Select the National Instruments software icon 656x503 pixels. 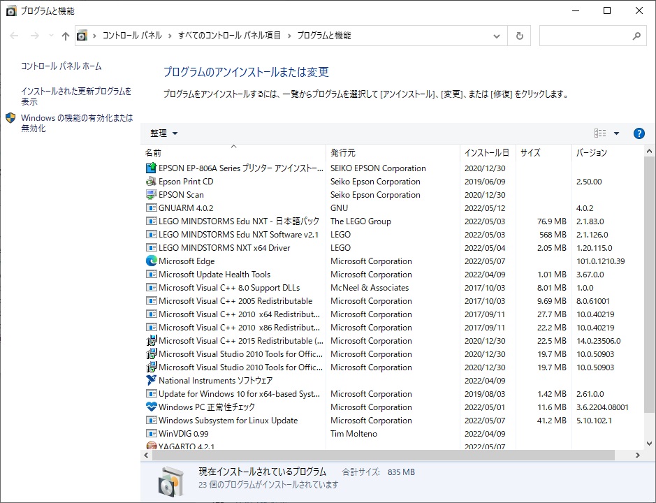[x=151, y=380]
